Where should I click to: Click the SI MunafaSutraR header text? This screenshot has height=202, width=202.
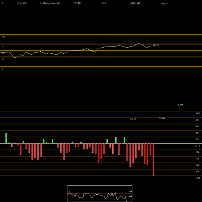point(50,3)
